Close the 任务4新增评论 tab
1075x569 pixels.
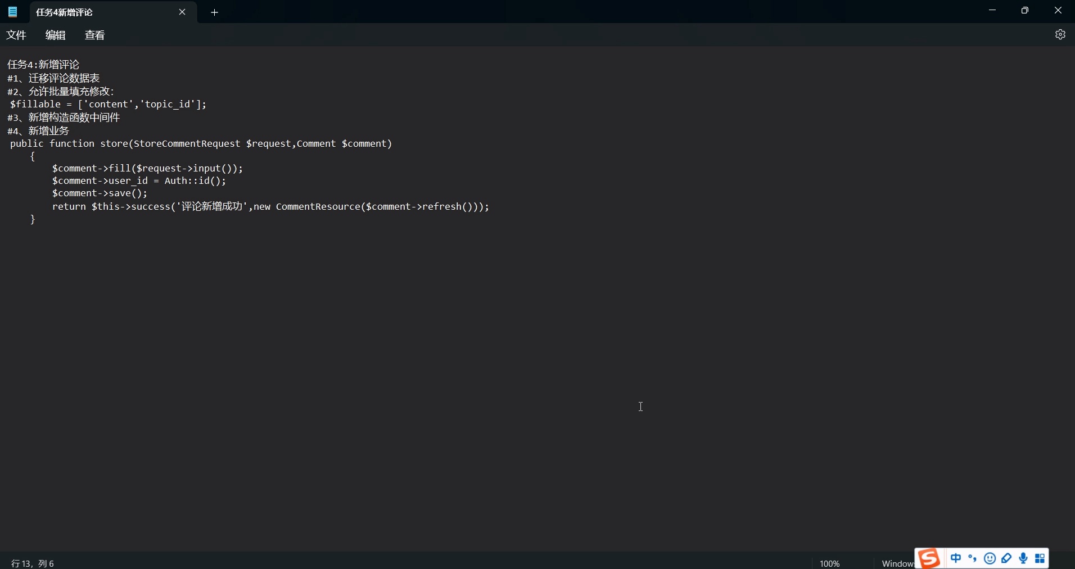(x=183, y=12)
